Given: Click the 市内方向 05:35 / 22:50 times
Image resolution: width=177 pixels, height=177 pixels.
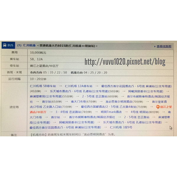Looking at the screenshot, I should [x=49, y=73].
